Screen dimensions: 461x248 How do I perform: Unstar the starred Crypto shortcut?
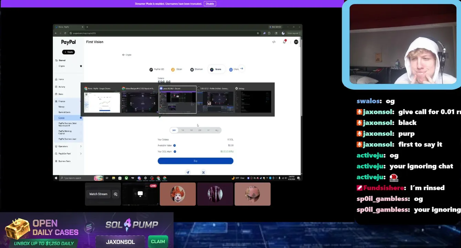[x=81, y=66]
